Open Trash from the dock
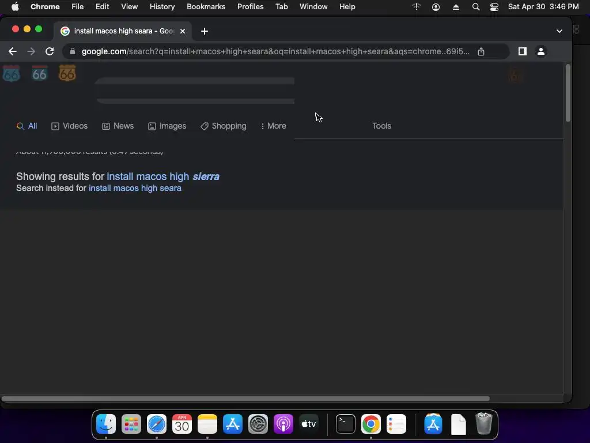The width and height of the screenshot is (590, 443). pos(483,424)
